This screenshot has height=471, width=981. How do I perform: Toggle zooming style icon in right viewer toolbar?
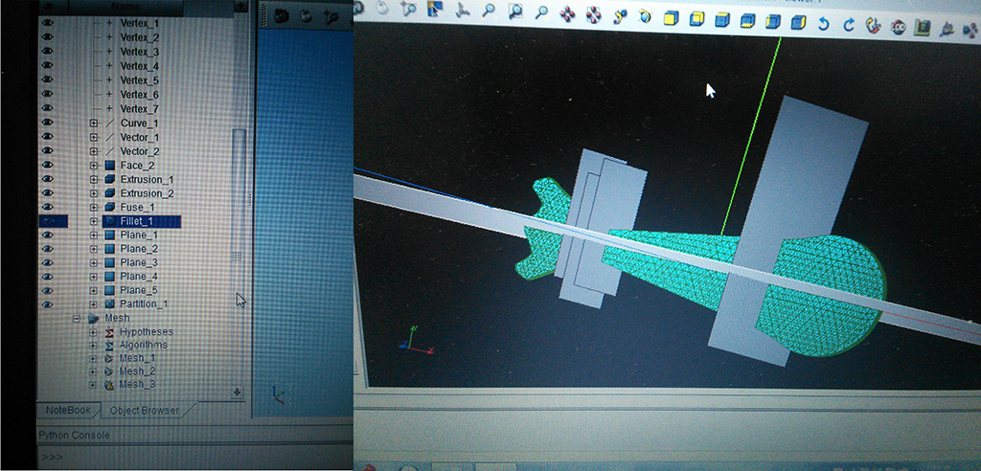click(x=408, y=9)
